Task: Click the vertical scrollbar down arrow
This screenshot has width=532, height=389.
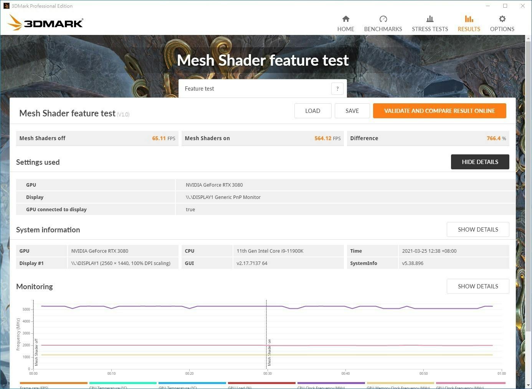Action: coord(528,385)
